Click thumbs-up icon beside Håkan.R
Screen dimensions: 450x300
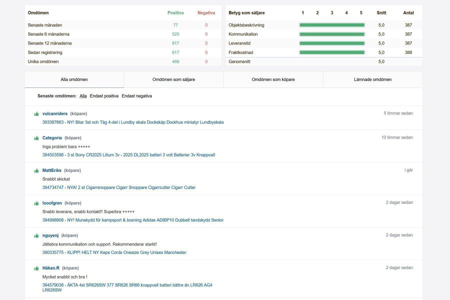click(x=36, y=268)
